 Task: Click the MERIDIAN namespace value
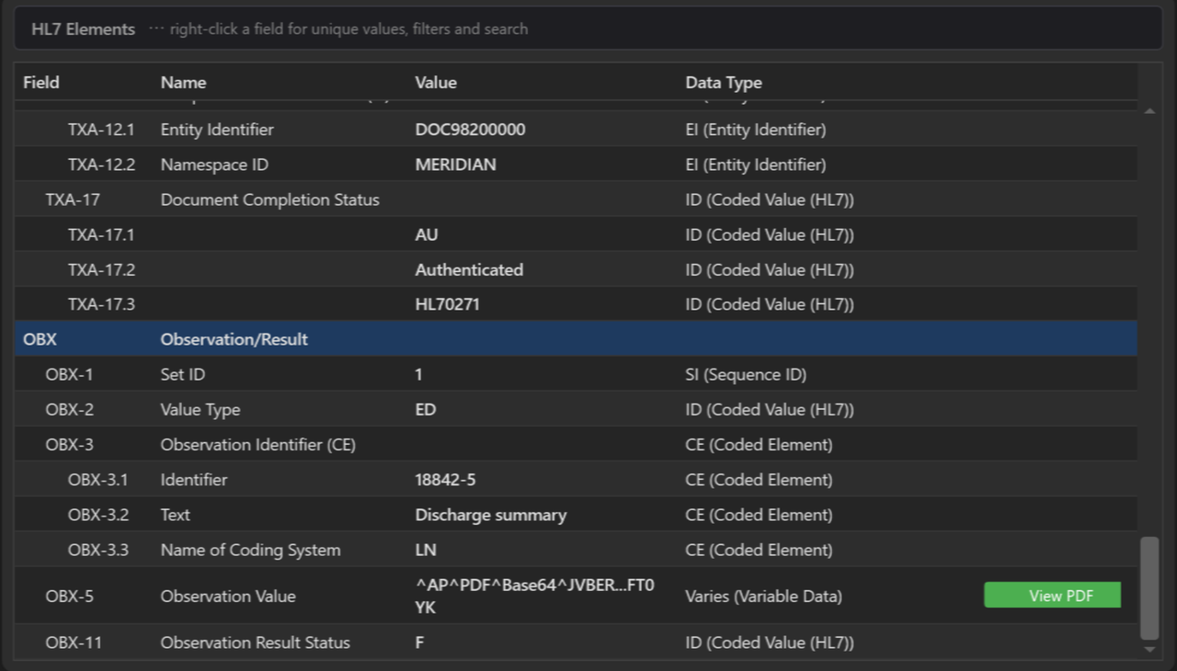[456, 165]
